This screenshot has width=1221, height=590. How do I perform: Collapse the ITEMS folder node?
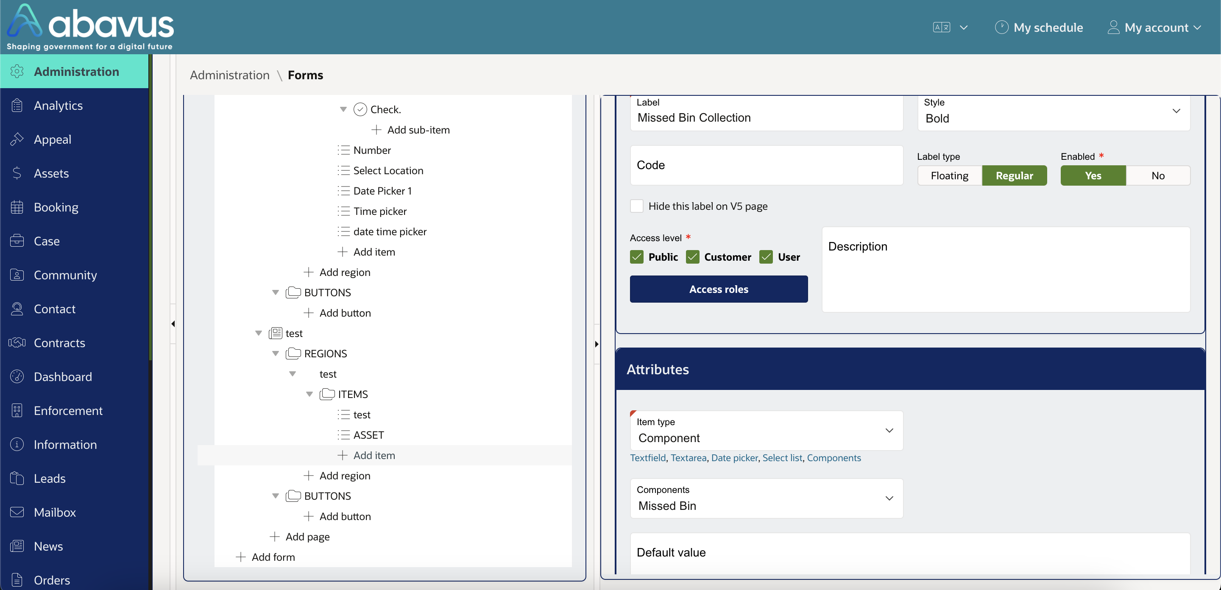click(x=309, y=394)
